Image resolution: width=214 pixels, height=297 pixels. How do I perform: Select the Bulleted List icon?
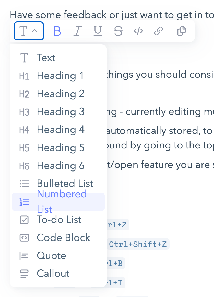click(x=24, y=184)
